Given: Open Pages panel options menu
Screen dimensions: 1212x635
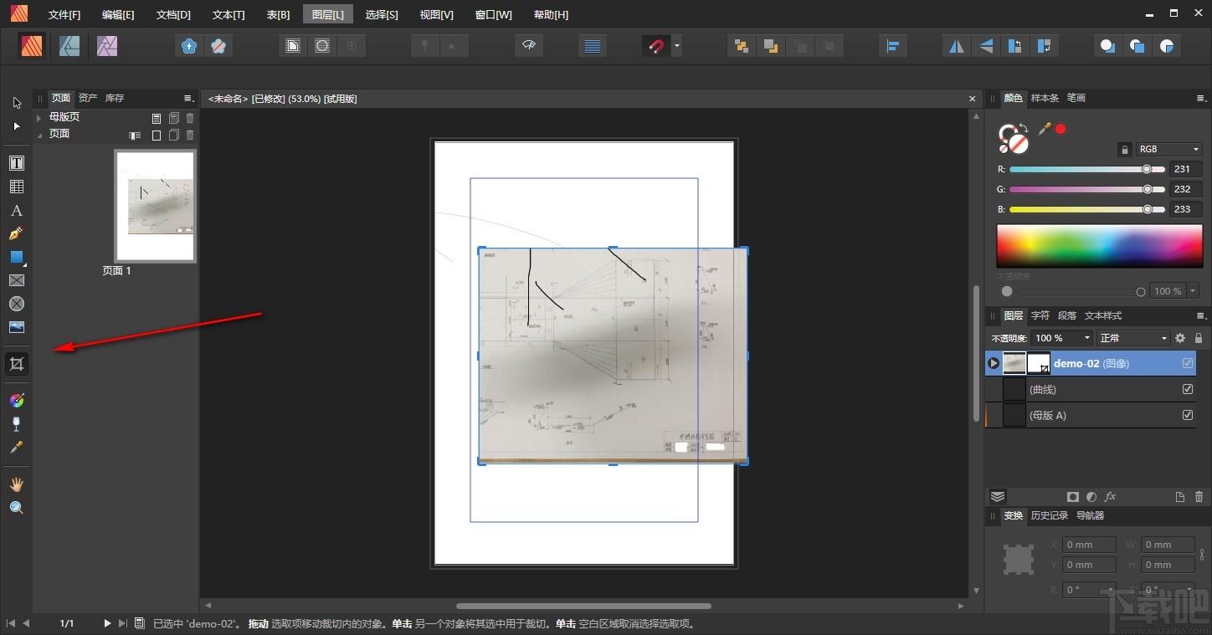Looking at the screenshot, I should point(188,98).
